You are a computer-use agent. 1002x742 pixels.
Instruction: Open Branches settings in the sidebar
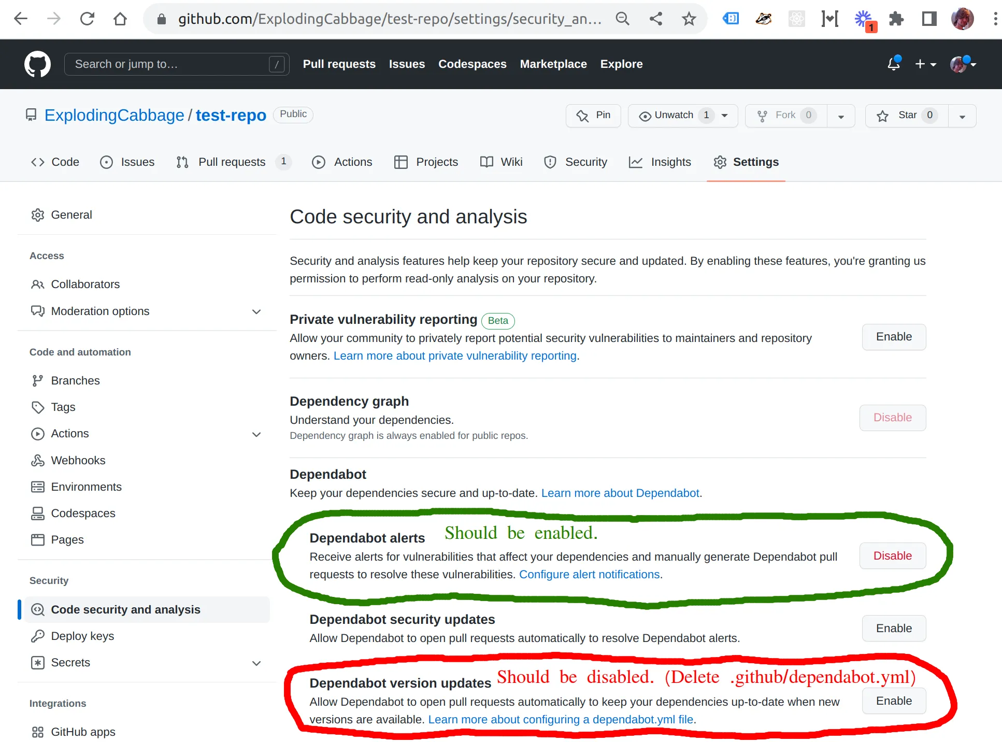(x=75, y=380)
